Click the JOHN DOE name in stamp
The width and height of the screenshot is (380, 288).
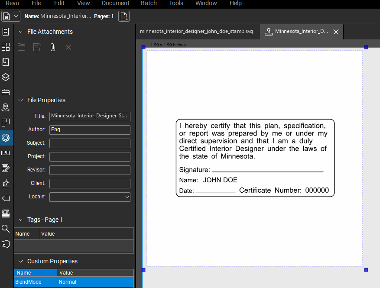(x=220, y=180)
